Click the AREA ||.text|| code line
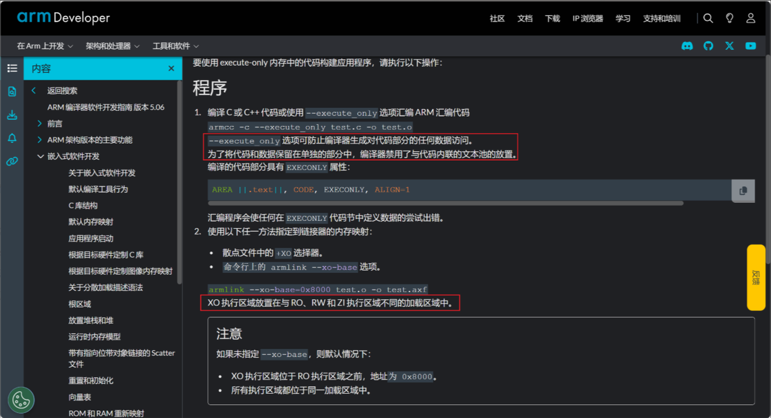The height and width of the screenshot is (418, 771). tap(311, 190)
